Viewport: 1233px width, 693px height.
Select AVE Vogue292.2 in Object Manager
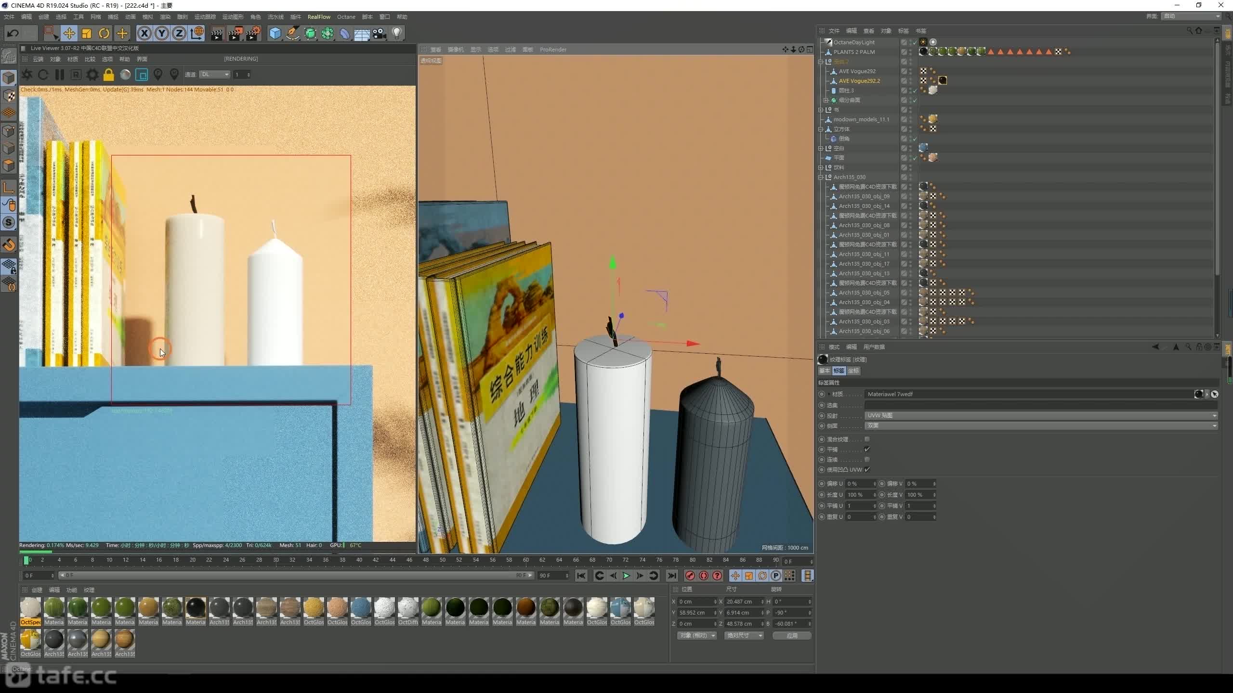pyautogui.click(x=859, y=81)
